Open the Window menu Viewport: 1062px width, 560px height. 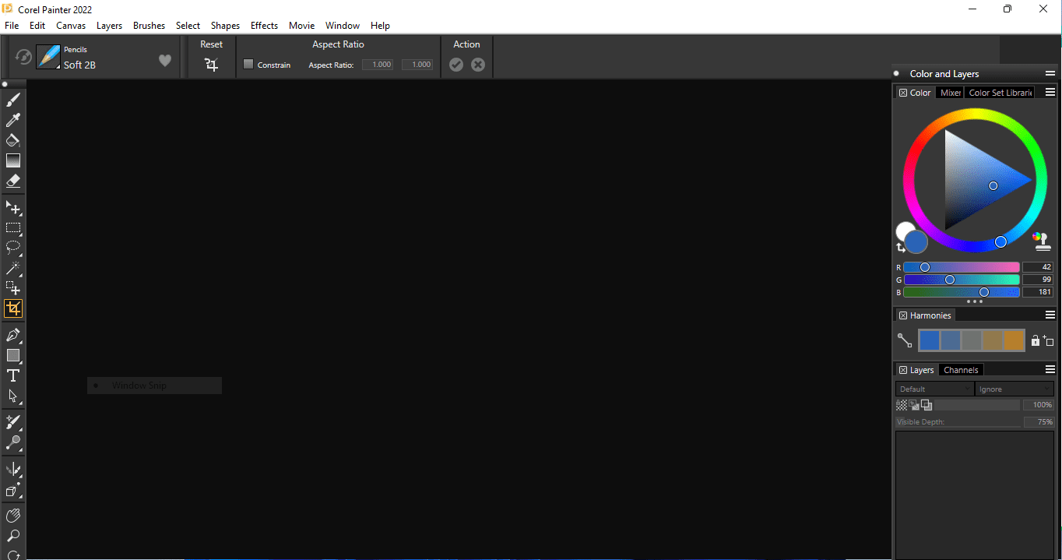[x=343, y=26]
